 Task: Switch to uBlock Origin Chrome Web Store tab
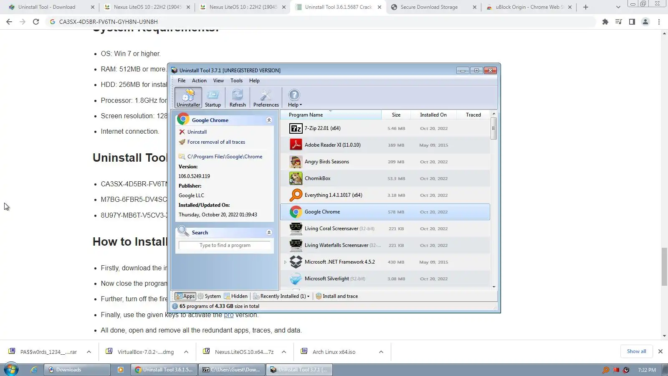(x=529, y=7)
